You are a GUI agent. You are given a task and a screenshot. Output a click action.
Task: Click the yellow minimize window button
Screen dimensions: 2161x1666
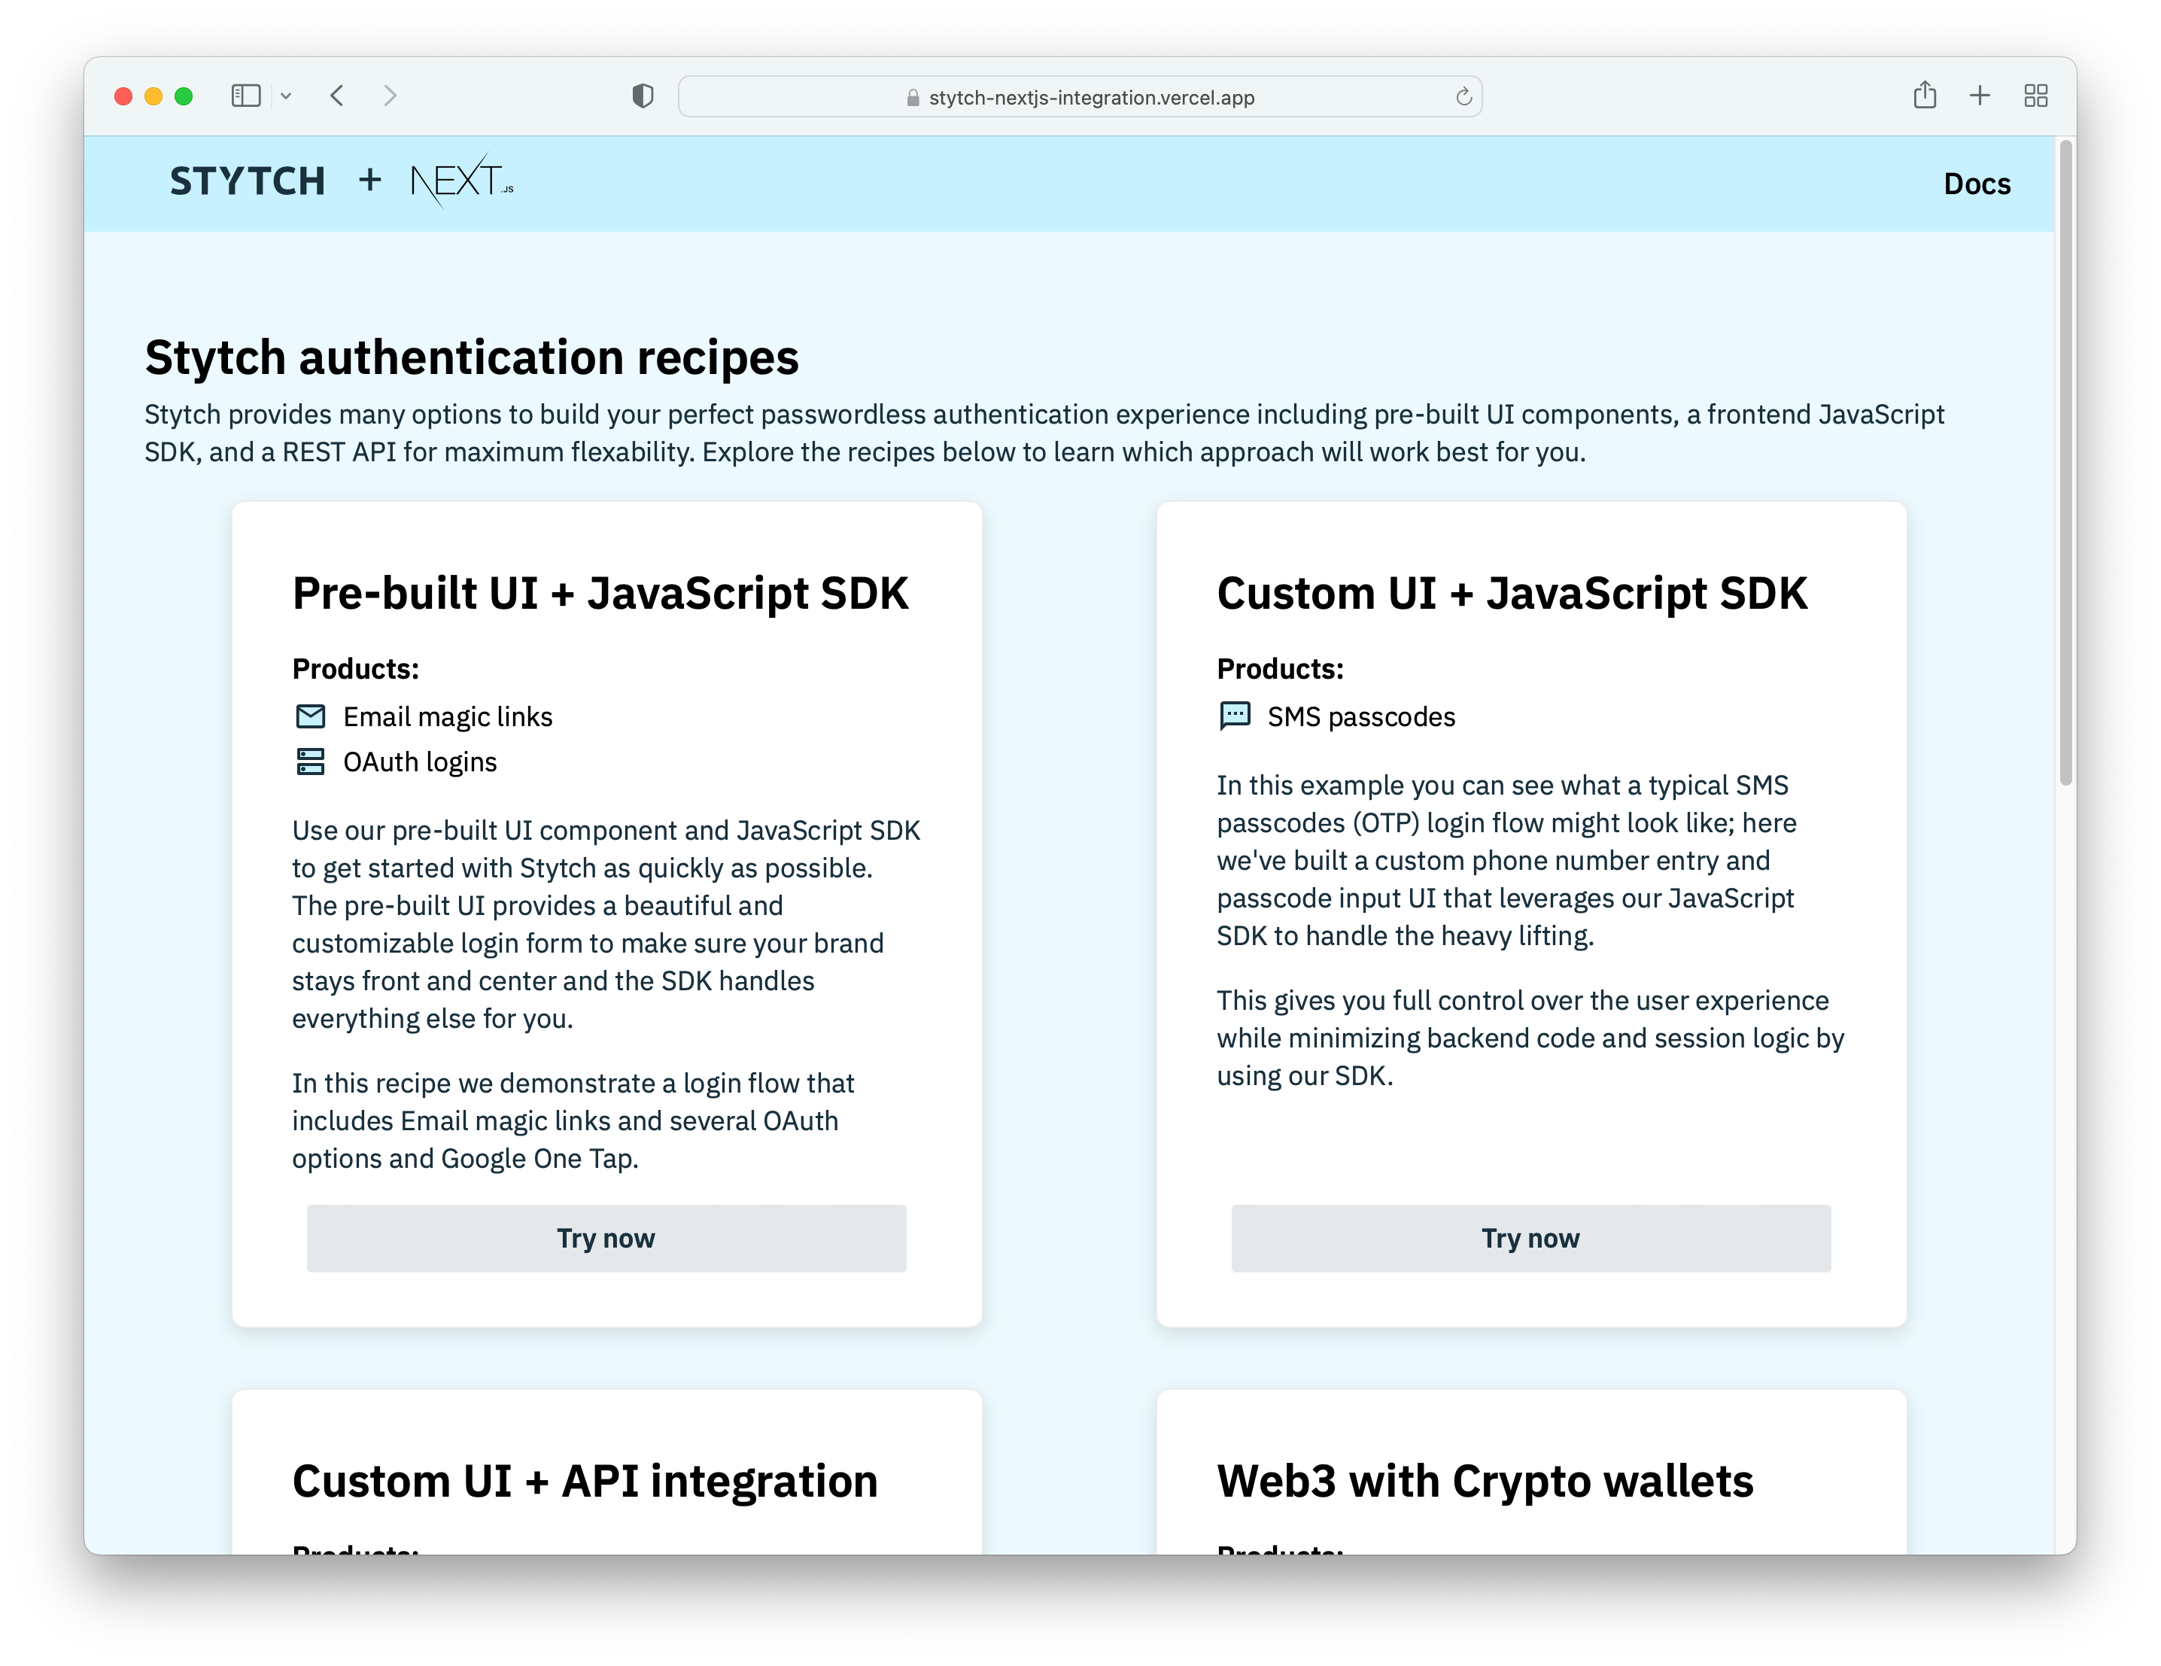[153, 96]
